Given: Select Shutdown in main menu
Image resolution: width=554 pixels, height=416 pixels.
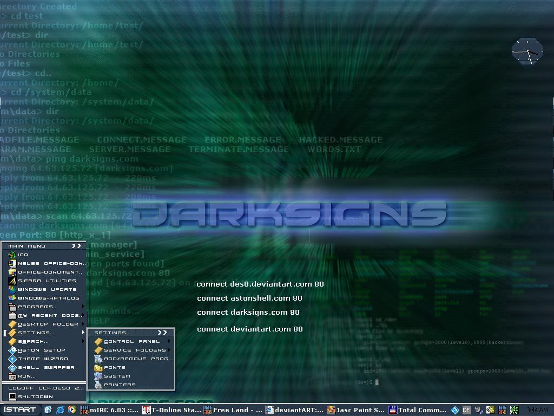Looking at the screenshot, I should click(x=44, y=397).
